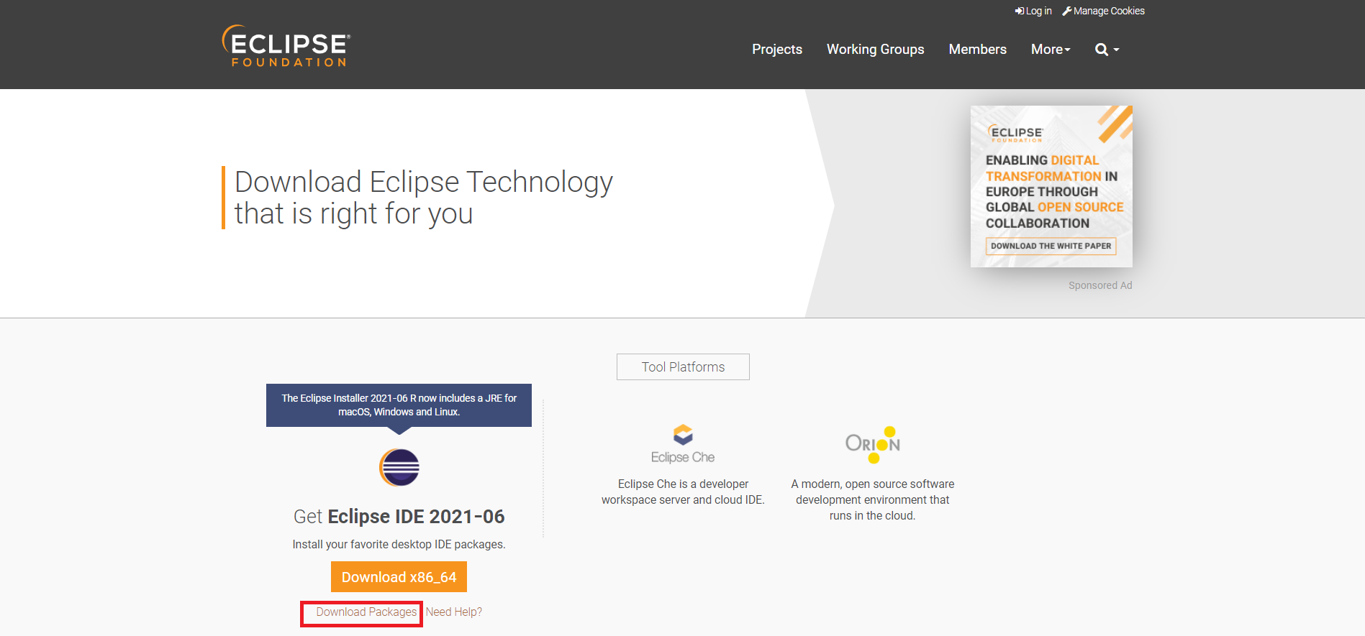Open the Download Packages link
This screenshot has width=1365, height=636.
pyautogui.click(x=366, y=612)
